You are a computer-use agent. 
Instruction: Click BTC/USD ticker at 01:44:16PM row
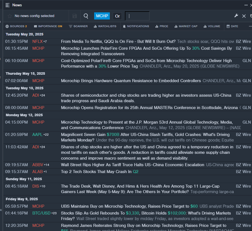click(41, 213)
